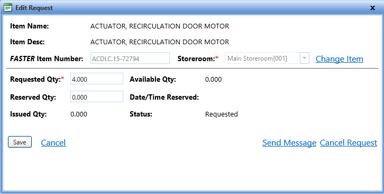The image size is (384, 194).
Task: Click the Available Qty value
Action: tap(213, 80)
